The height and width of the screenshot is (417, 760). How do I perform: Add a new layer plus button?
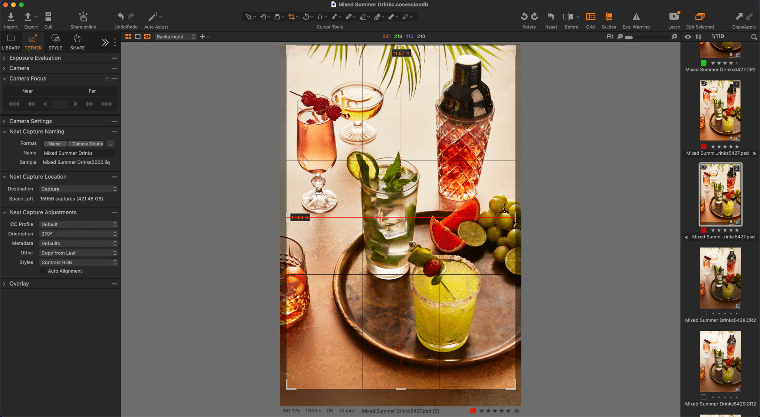click(203, 36)
